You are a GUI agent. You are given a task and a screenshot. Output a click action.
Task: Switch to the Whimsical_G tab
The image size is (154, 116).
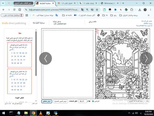(109, 3)
